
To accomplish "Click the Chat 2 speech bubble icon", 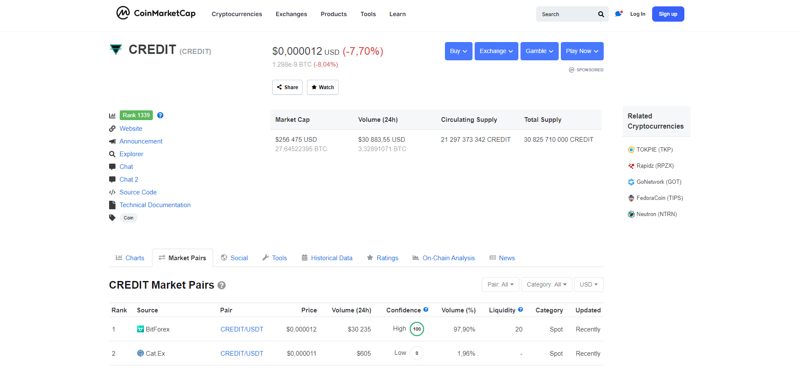I will (112, 180).
